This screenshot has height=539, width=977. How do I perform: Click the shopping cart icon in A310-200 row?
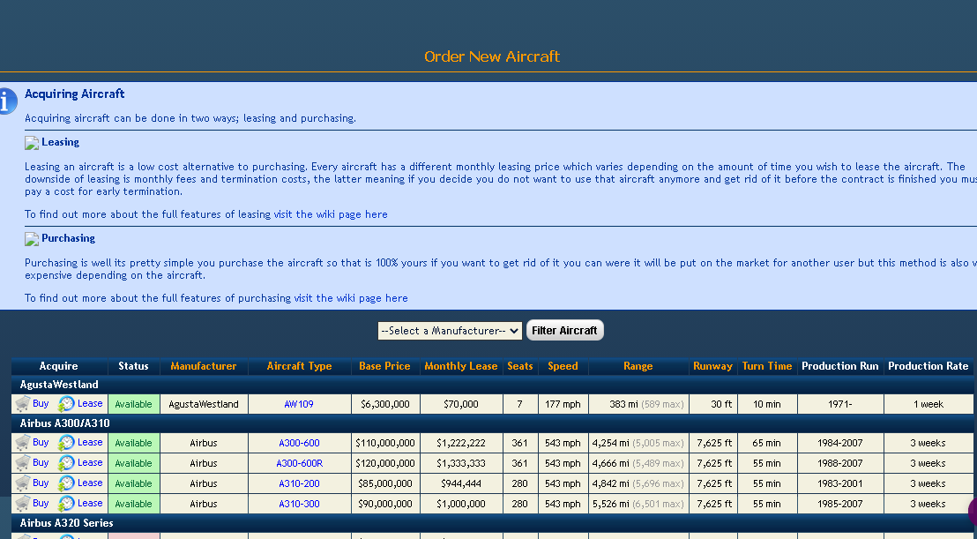point(23,483)
